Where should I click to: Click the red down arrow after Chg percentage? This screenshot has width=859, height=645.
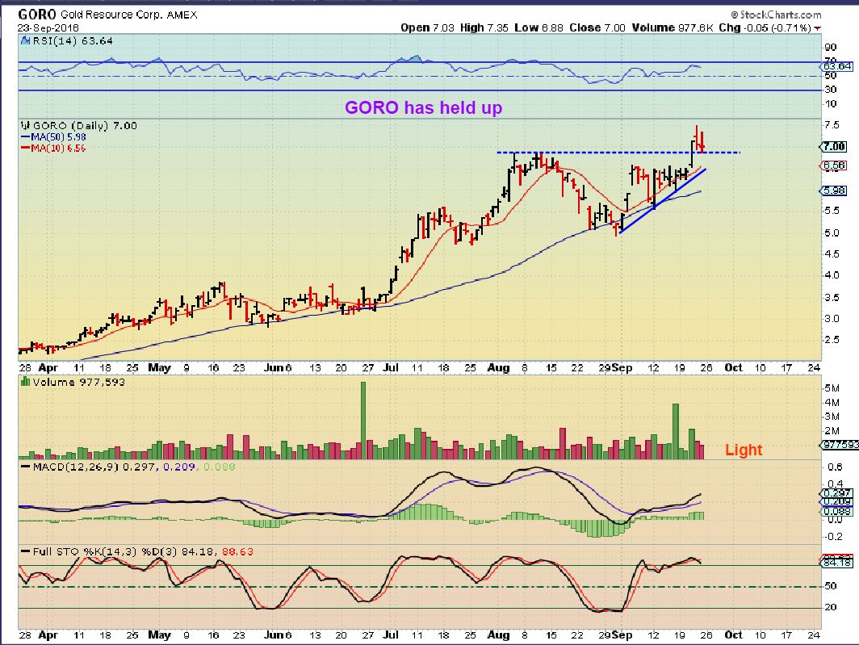click(817, 28)
